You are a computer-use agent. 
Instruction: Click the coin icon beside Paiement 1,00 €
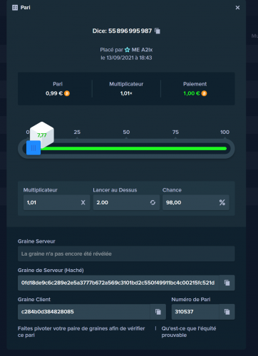(204, 93)
